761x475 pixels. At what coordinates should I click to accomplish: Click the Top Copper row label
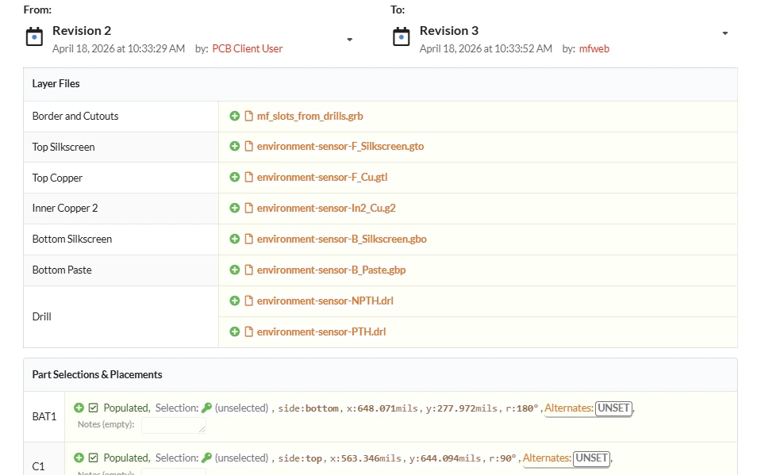pos(57,178)
